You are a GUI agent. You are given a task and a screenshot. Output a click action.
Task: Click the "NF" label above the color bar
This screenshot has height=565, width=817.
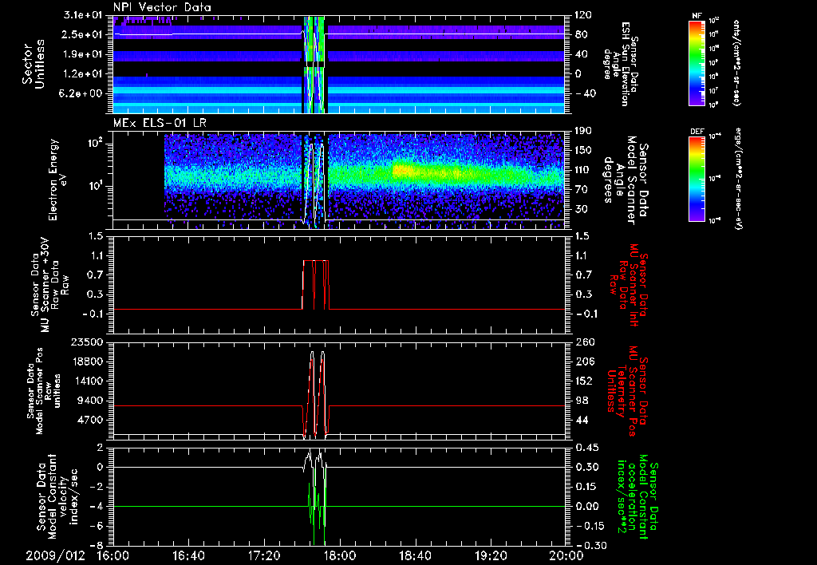click(x=697, y=16)
